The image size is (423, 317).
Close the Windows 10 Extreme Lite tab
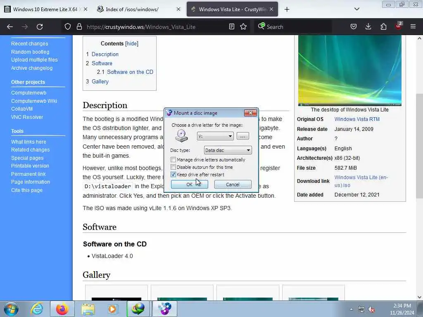click(x=86, y=9)
